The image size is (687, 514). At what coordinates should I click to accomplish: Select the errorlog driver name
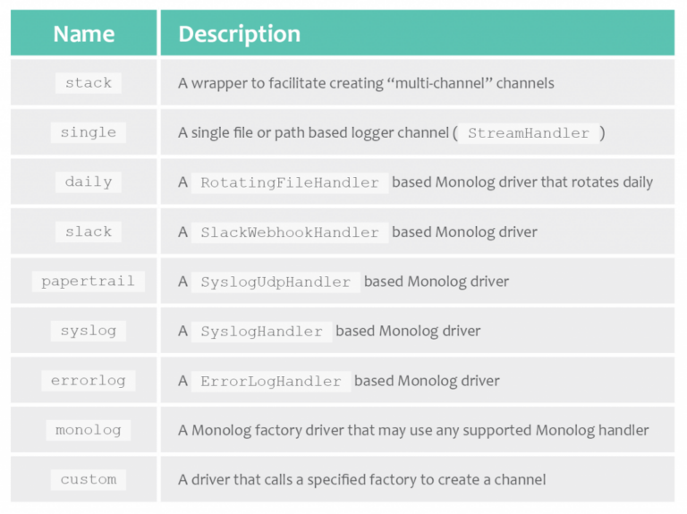(x=89, y=380)
